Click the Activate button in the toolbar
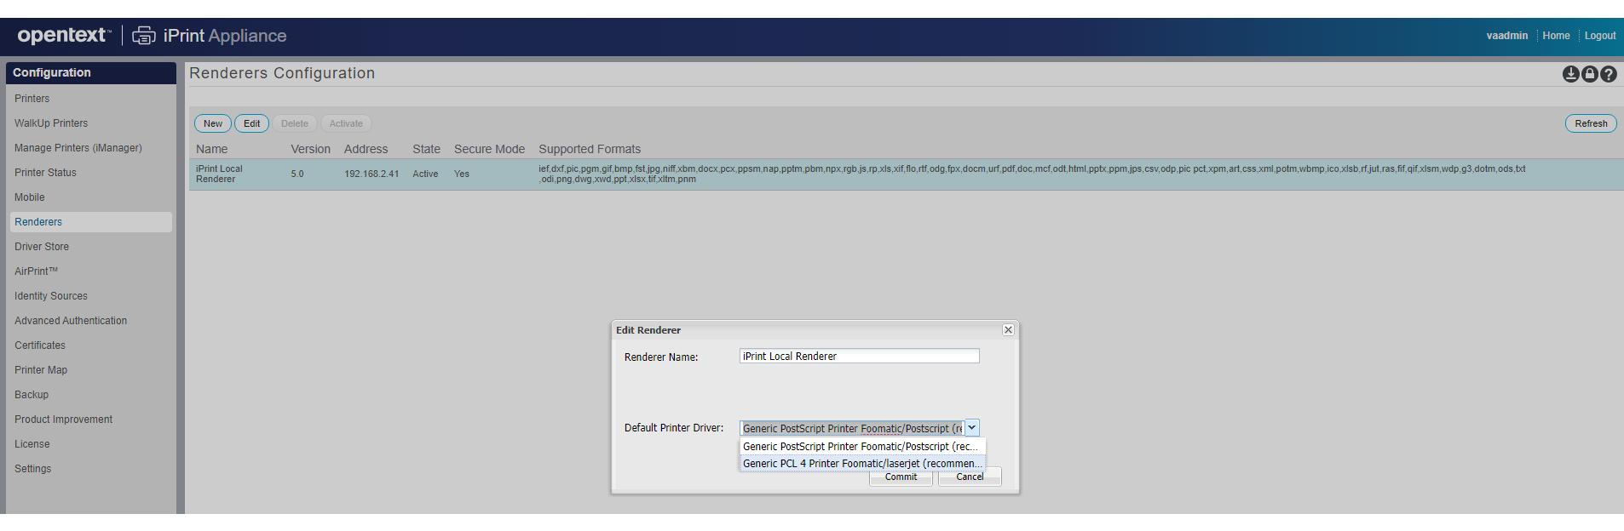The image size is (1624, 531). tap(346, 123)
